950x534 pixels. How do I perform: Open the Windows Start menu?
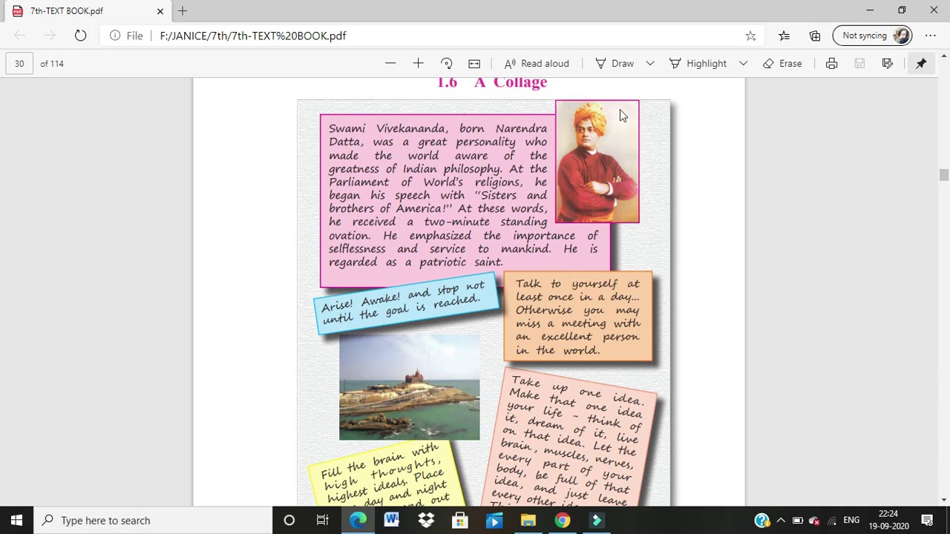tap(16, 521)
